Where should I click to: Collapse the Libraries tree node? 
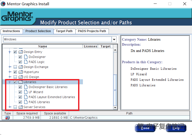click(x=10, y=82)
